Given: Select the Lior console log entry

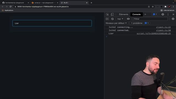Looking at the screenshot, I should click(x=111, y=34).
